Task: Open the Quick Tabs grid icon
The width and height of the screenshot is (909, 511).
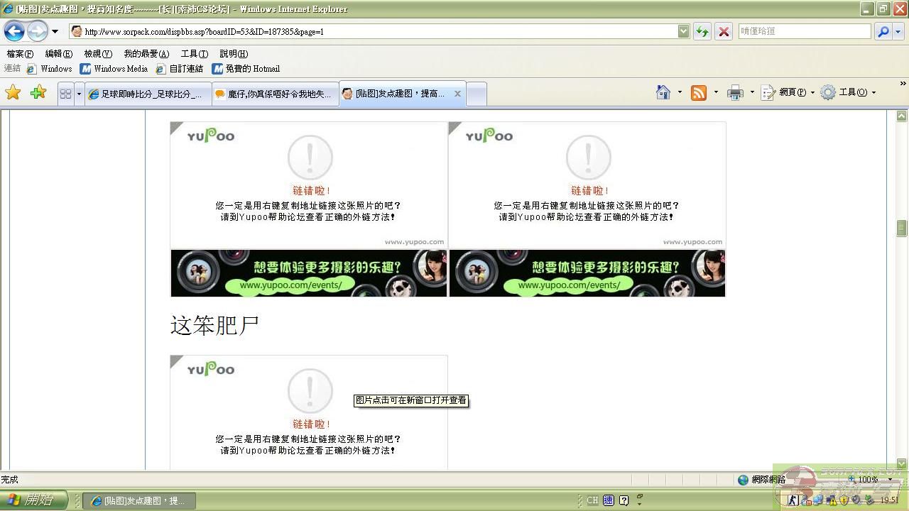Action: tap(65, 94)
